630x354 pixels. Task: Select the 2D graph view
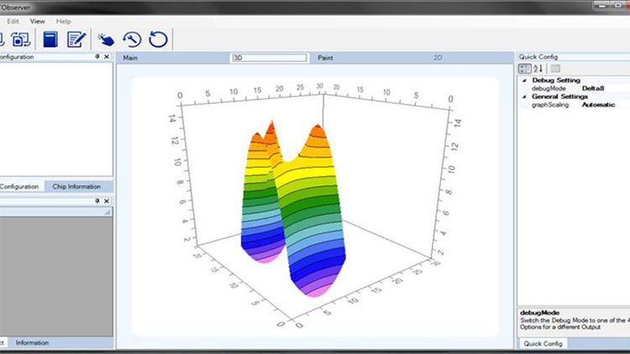click(x=438, y=58)
